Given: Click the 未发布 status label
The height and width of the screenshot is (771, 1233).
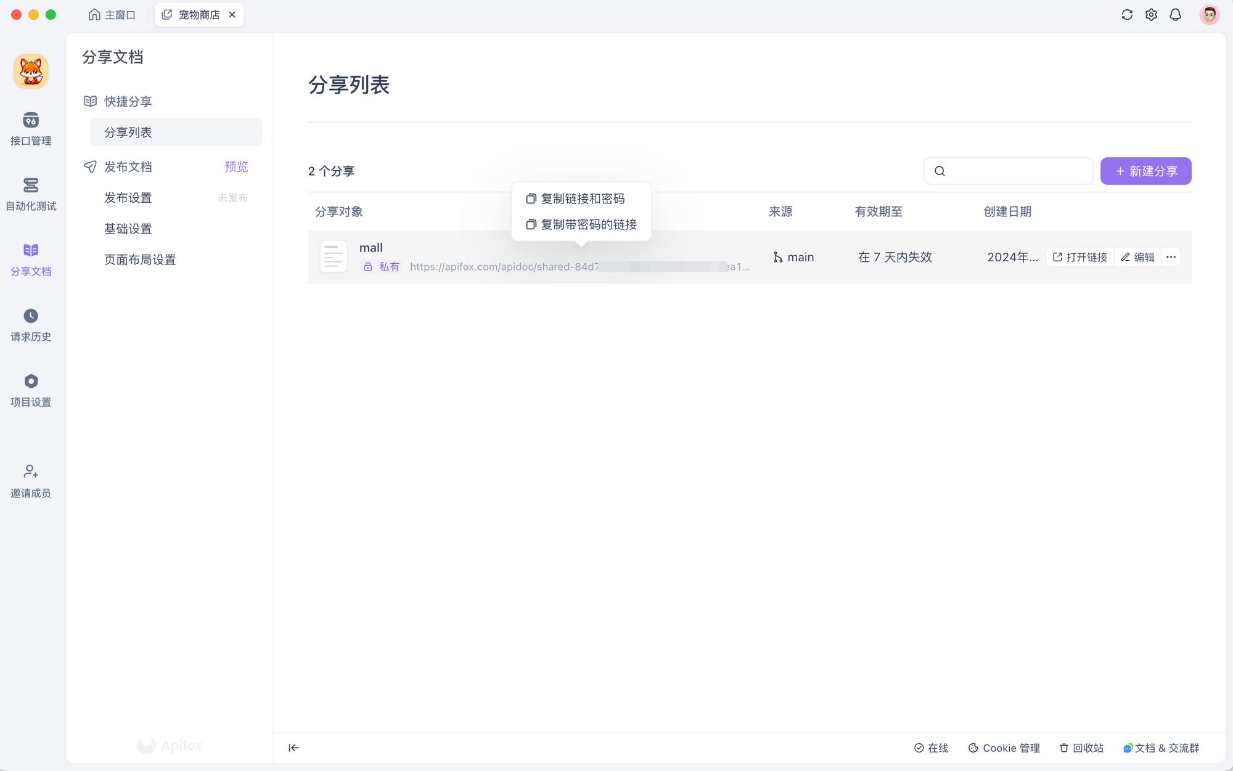Looking at the screenshot, I should 232,198.
